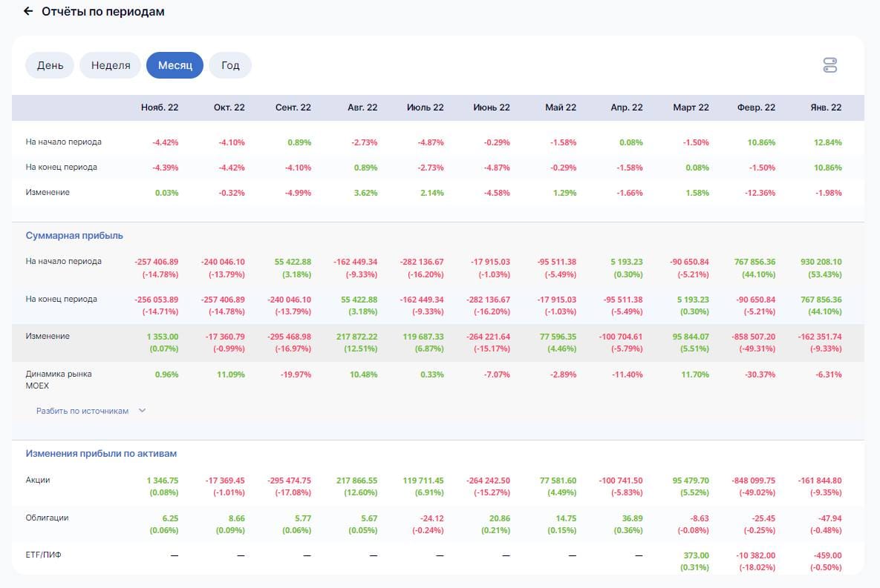Click the 11.09% MOEX value for Окт. 22
This screenshot has width=880, height=588.
tap(230, 374)
